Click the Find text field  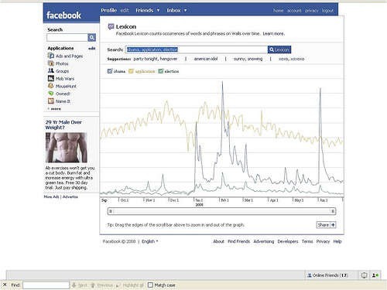tap(46, 285)
